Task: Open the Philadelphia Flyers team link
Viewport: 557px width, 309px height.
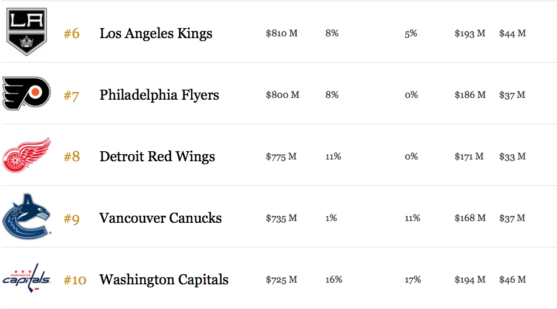Action: [159, 95]
